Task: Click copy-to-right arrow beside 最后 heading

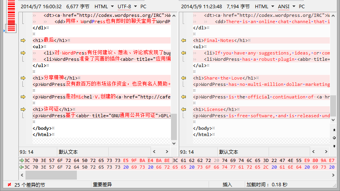Action: pyautogui.click(x=23, y=40)
